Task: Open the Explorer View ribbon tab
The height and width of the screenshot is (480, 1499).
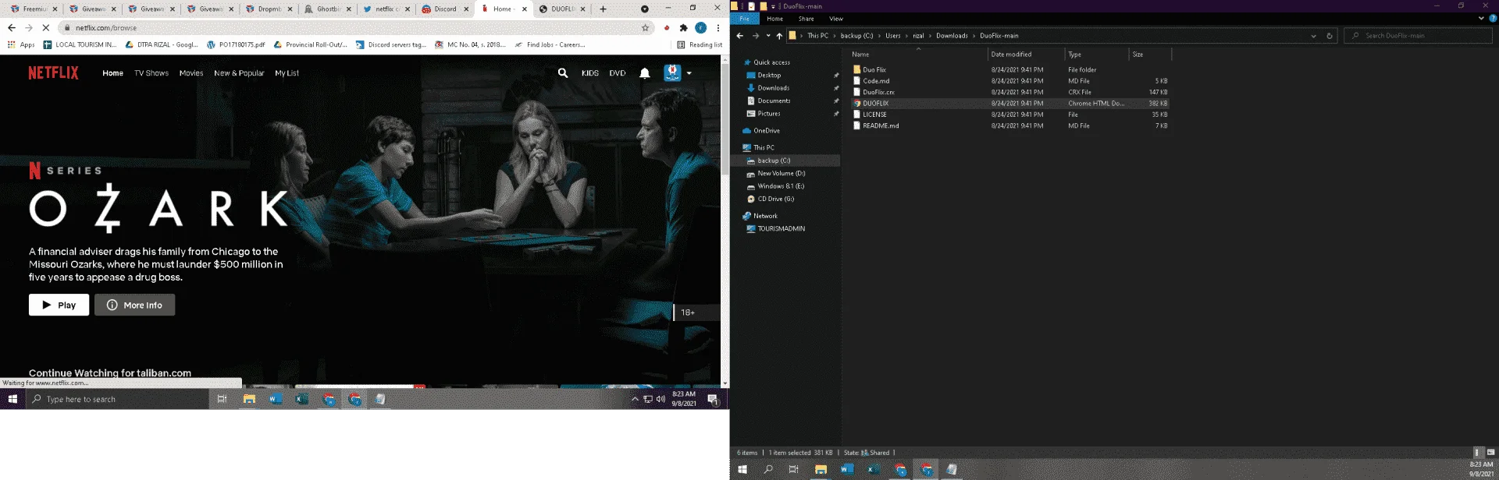Action: pyautogui.click(x=836, y=19)
